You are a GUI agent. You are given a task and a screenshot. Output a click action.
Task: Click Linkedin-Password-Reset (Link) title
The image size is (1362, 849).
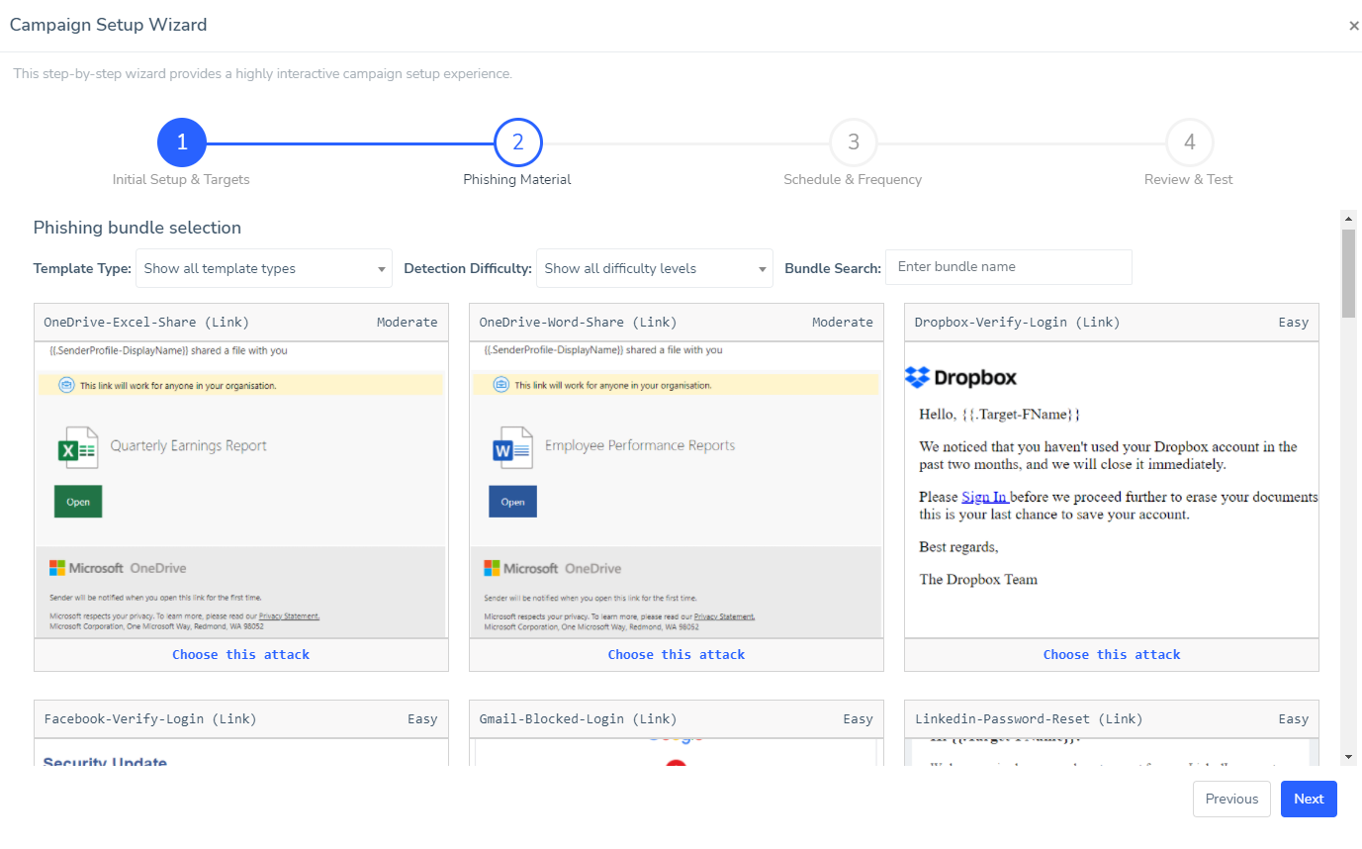point(1029,719)
